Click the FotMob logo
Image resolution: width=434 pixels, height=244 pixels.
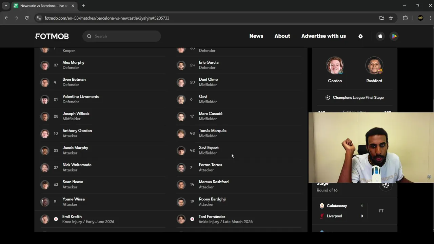52,36
